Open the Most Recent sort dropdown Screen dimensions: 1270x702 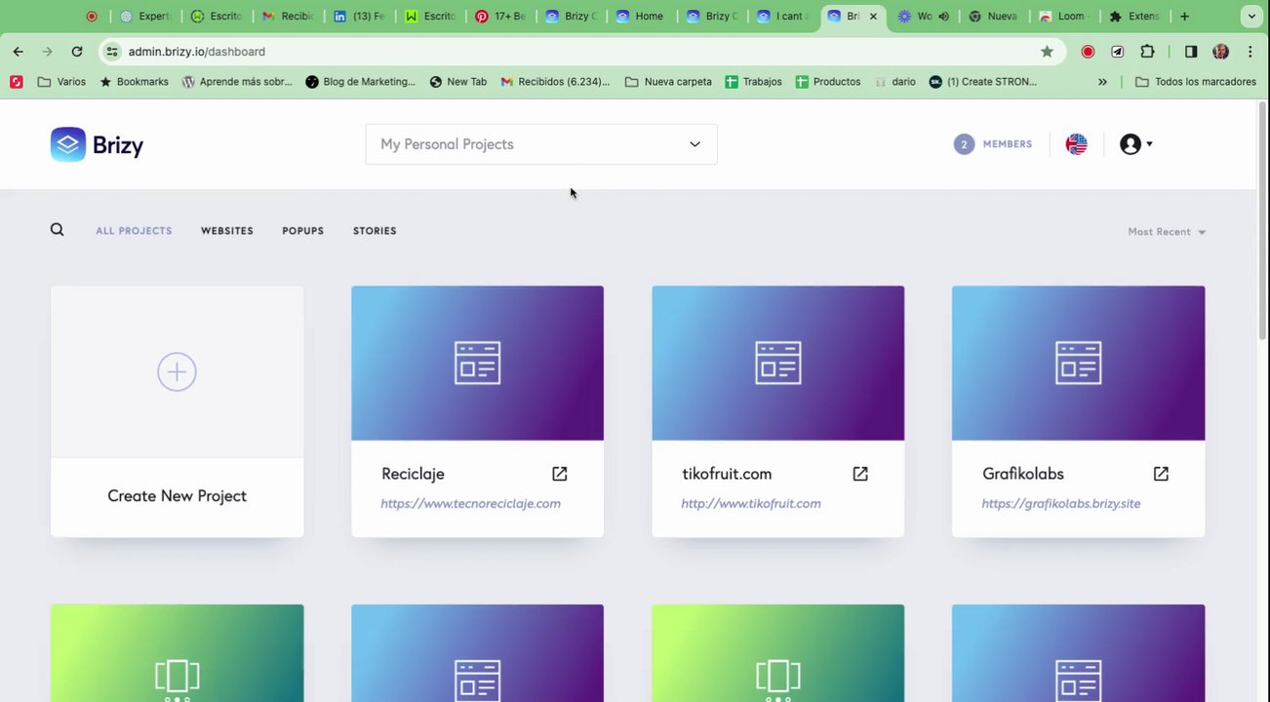1167,232
